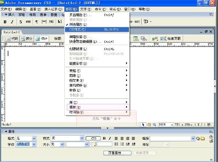
Task: Choose CSS样式(Y) menu item
Action: (x=97, y=29)
